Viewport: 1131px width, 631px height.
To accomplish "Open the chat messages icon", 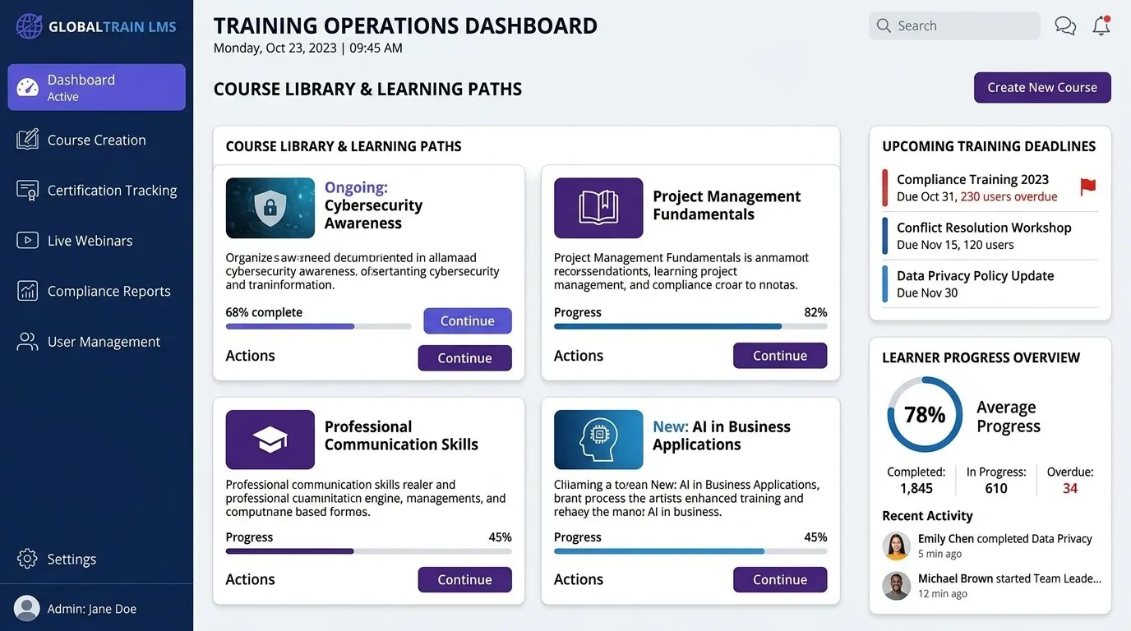I will point(1065,26).
